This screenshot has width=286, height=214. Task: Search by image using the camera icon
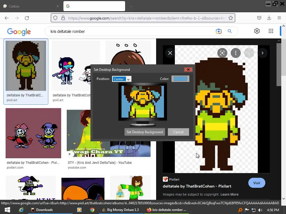tap(218, 31)
